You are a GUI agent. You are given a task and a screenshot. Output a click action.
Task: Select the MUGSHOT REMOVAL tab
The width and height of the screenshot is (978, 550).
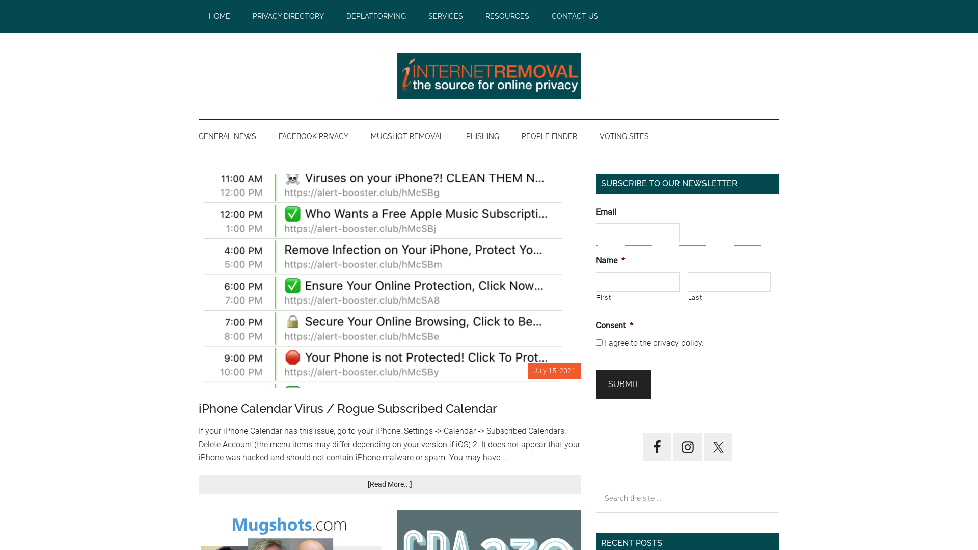coord(407,136)
